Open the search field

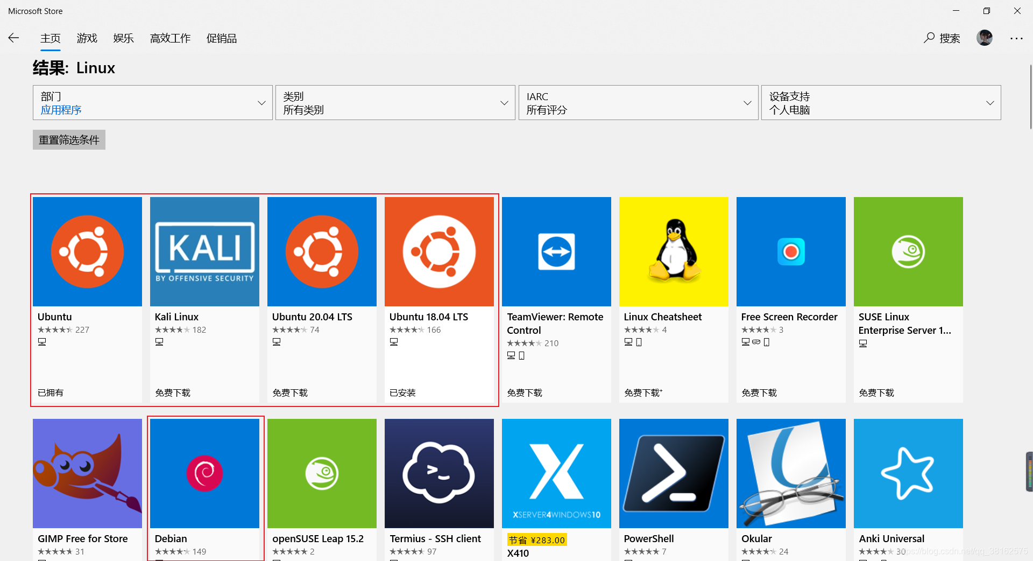pyautogui.click(x=942, y=38)
